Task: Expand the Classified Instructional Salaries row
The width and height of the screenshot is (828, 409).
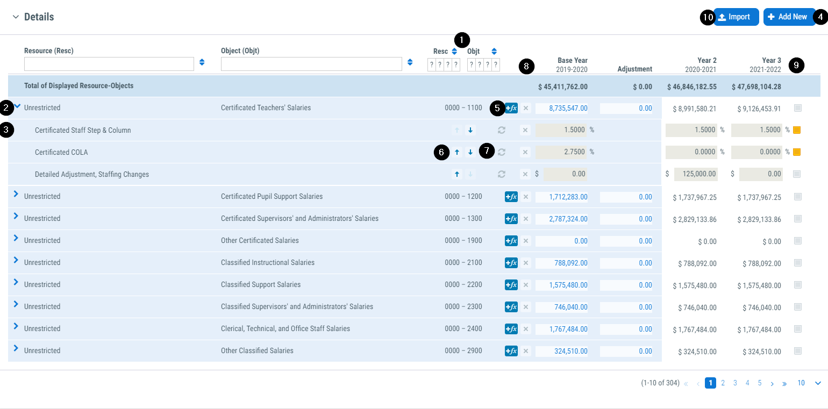Action: point(16,260)
